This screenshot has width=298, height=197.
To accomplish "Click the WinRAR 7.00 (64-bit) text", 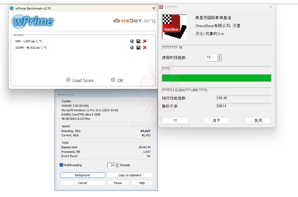I will (75, 106).
